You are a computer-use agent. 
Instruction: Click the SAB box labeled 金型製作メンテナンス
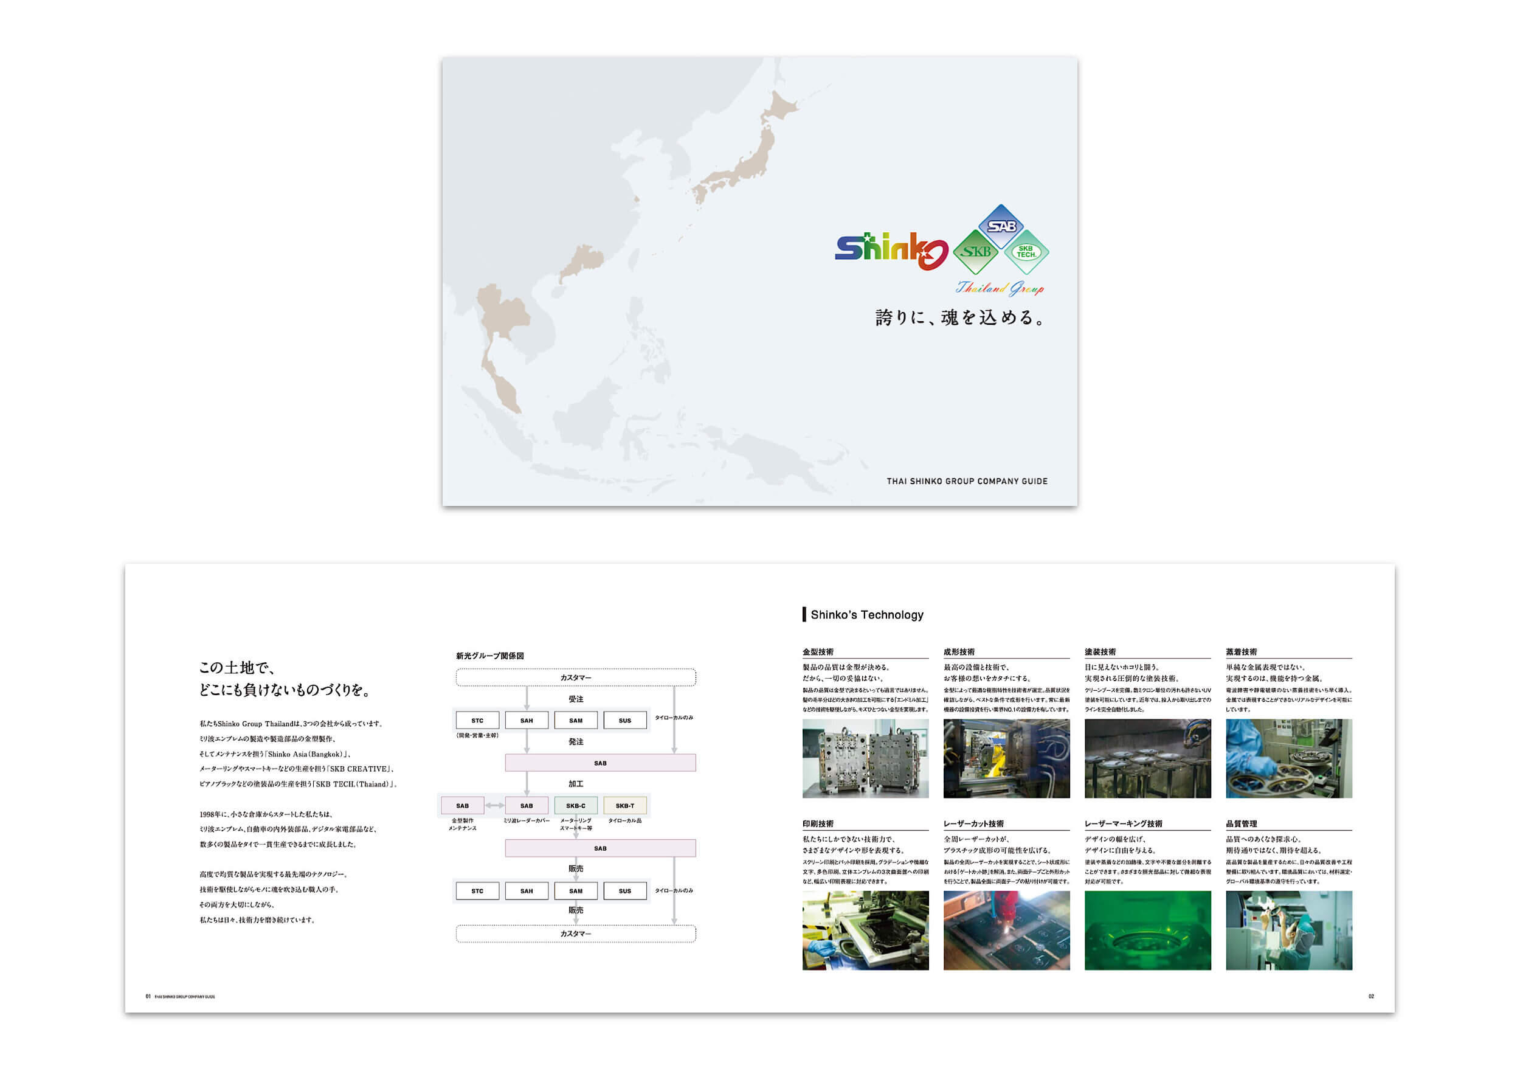[463, 806]
